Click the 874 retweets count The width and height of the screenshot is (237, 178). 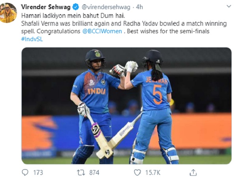(x=94, y=172)
